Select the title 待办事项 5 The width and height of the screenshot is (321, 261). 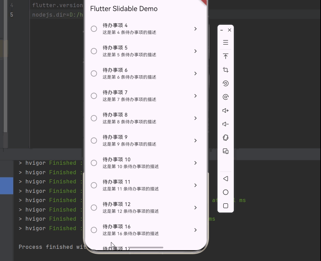(x=115, y=48)
